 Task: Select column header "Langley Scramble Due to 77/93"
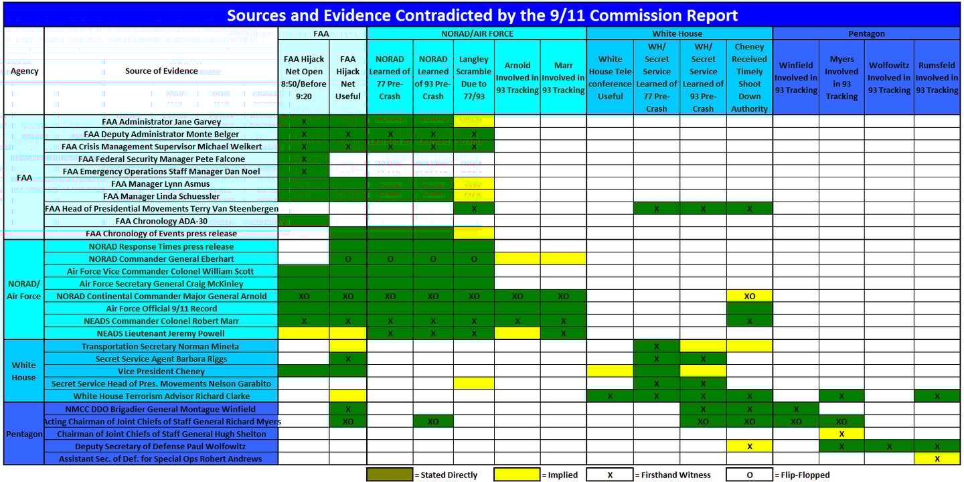pos(474,78)
